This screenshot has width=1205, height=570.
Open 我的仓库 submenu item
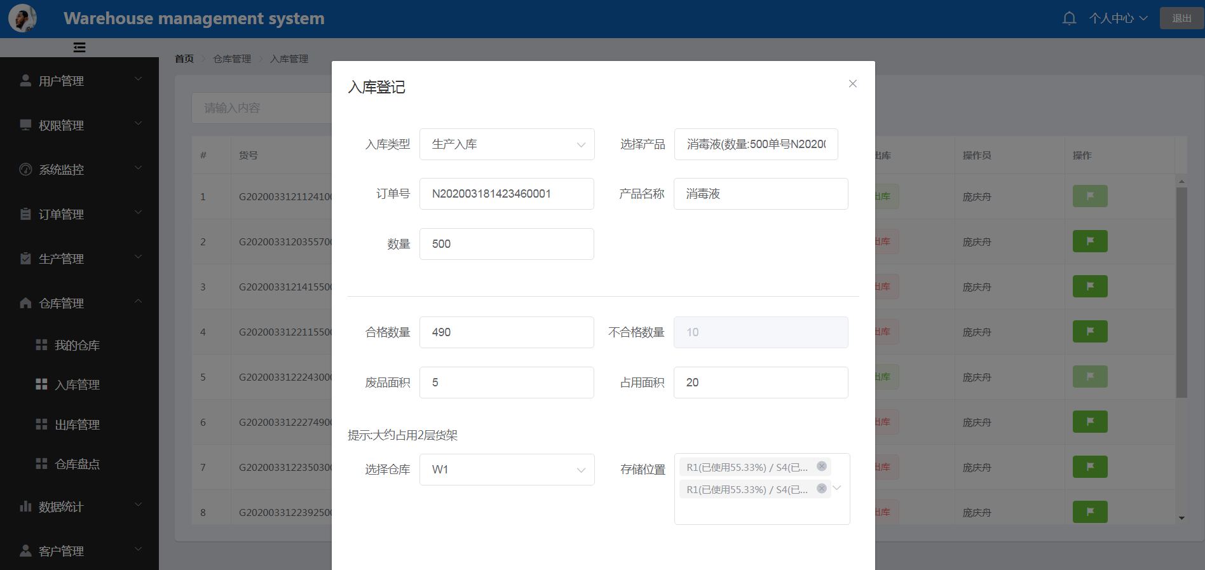(79, 345)
